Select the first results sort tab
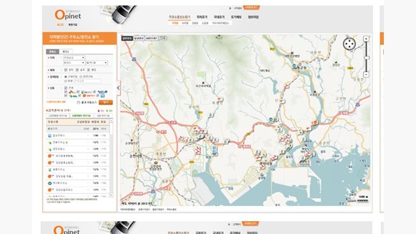Screen dimensions: 416x234 (58, 116)
